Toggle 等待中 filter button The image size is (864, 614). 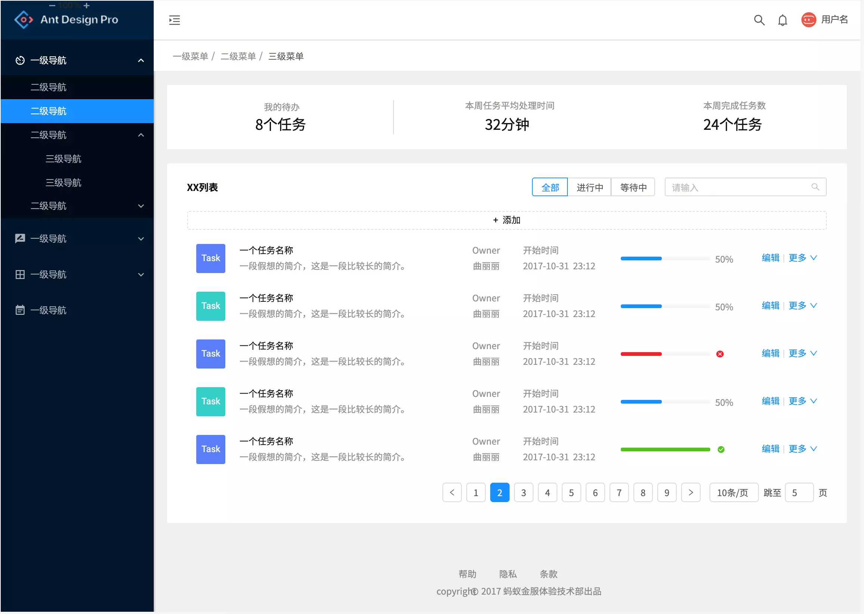tap(633, 187)
